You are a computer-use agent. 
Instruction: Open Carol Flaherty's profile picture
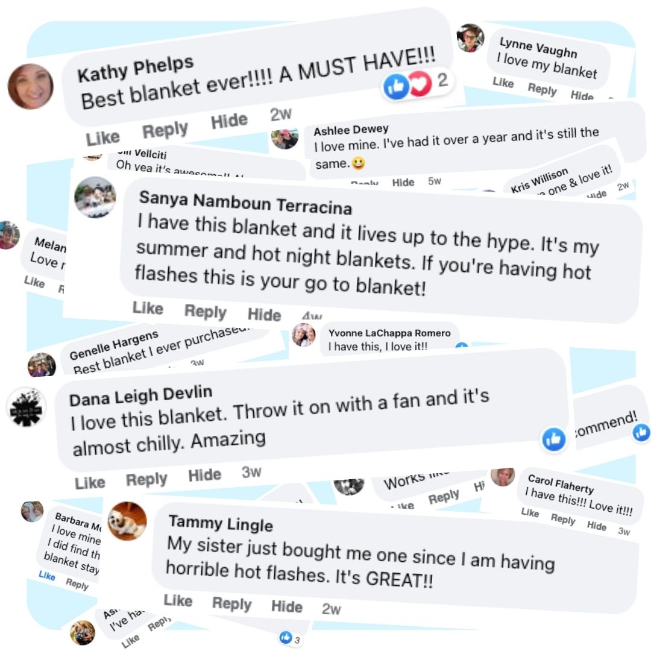(x=503, y=477)
